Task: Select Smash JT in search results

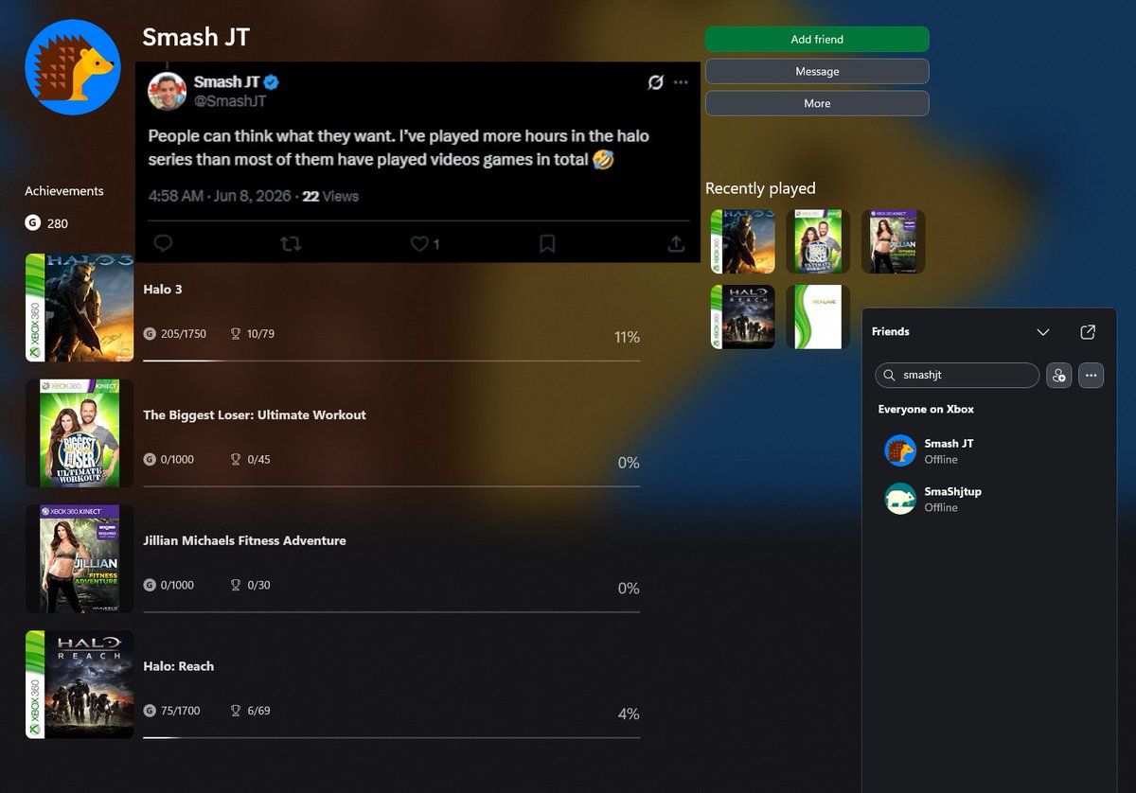Action: pyautogui.click(x=989, y=450)
